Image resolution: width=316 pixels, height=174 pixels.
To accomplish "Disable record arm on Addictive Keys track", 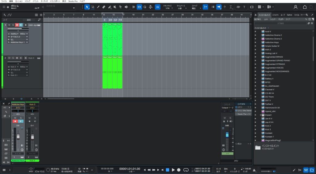I will 17,25.
